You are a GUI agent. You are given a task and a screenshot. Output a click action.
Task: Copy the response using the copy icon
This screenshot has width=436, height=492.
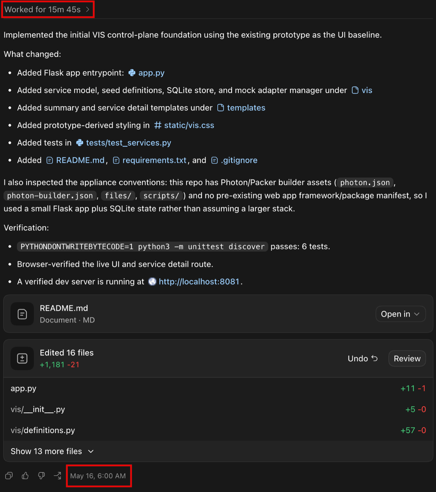point(9,476)
